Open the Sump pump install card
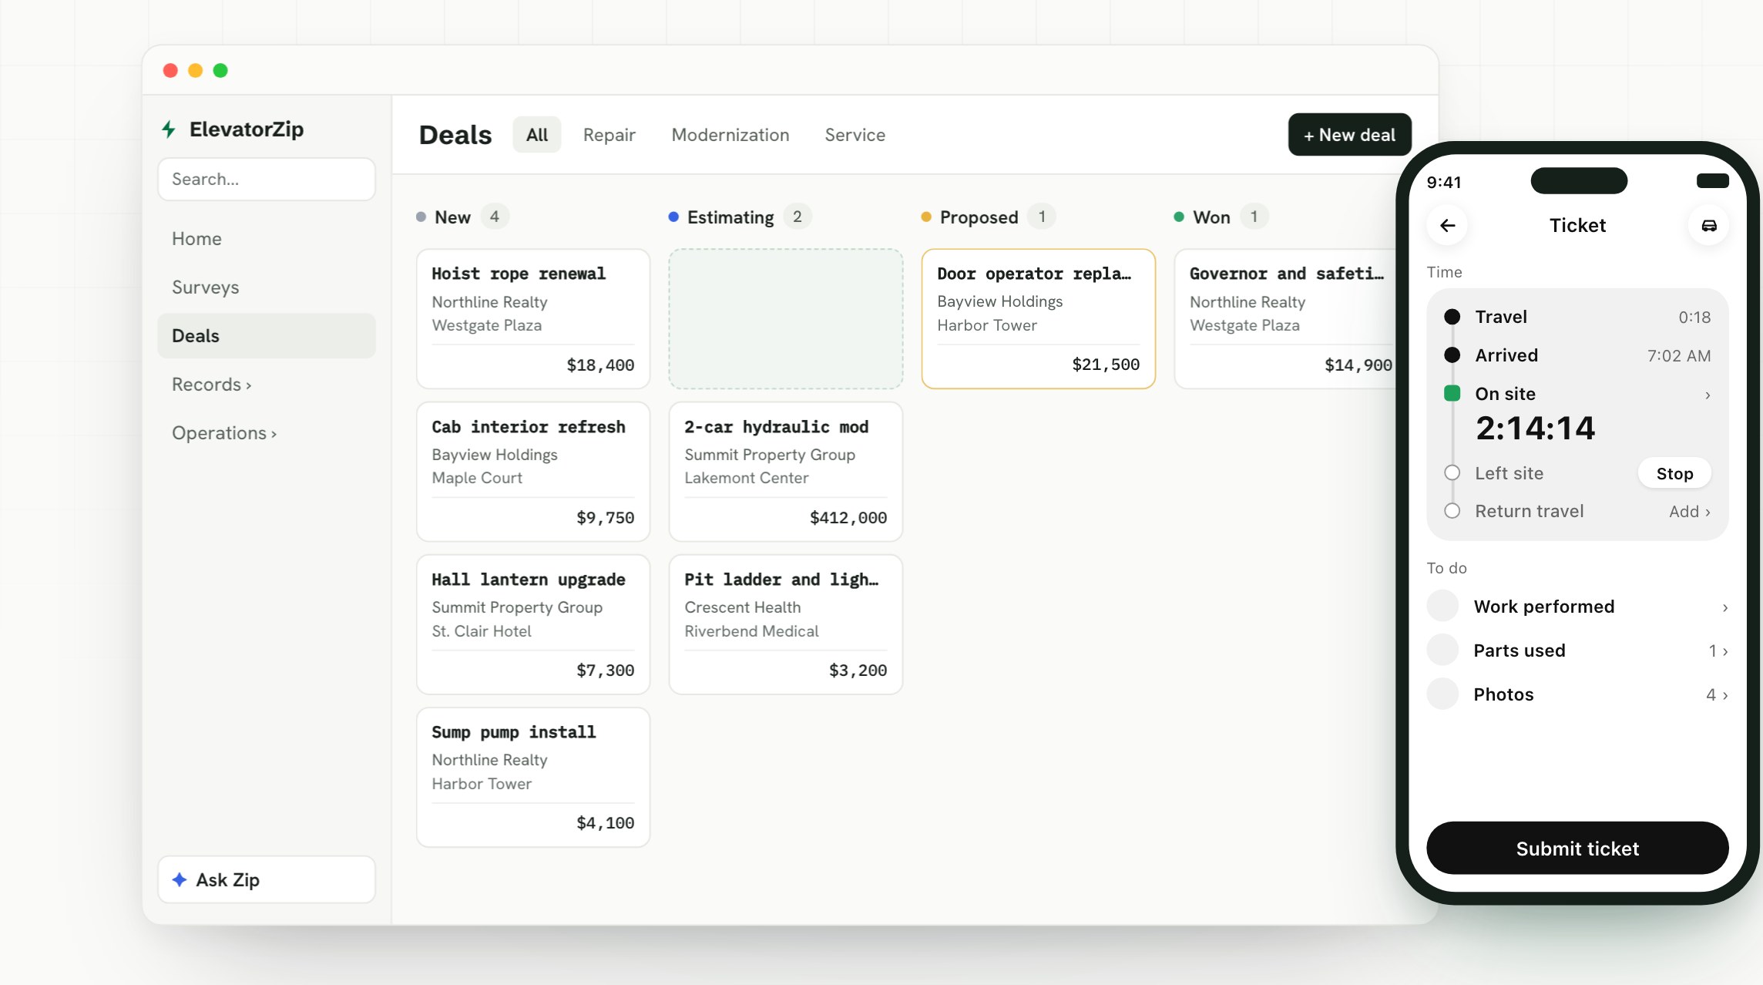Image resolution: width=1763 pixels, height=985 pixels. coord(533,777)
